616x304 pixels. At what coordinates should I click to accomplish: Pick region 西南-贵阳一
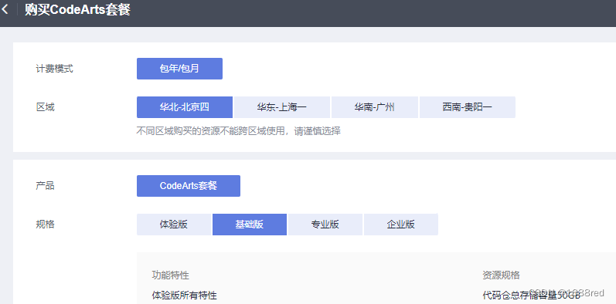tap(468, 107)
